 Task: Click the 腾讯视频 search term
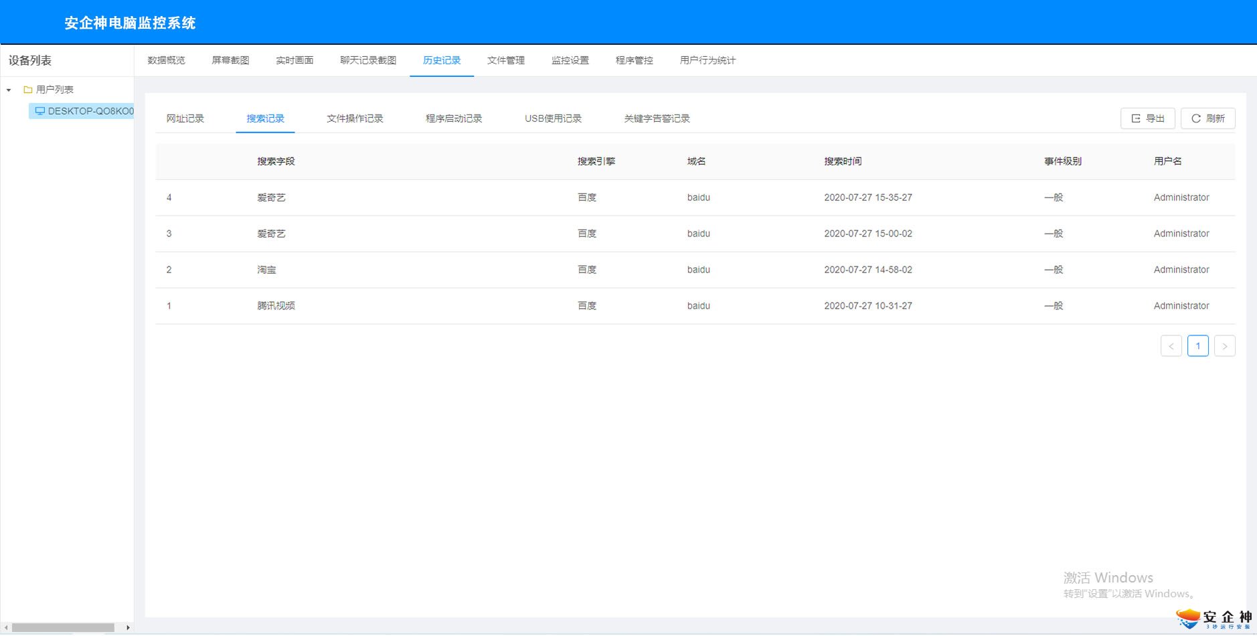276,306
